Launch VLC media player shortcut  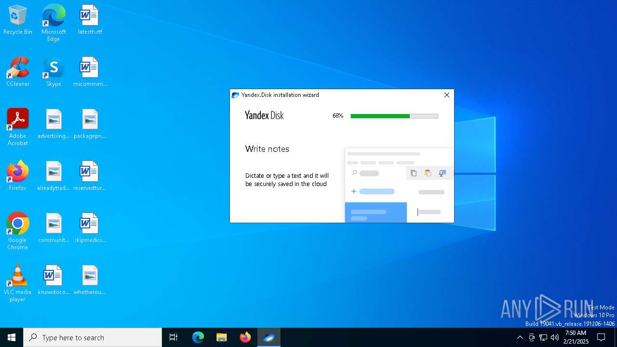point(18,283)
